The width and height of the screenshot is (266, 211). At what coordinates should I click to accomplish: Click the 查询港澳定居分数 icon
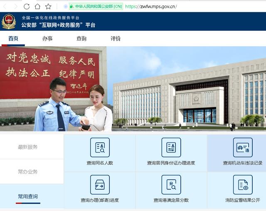tap(171, 185)
